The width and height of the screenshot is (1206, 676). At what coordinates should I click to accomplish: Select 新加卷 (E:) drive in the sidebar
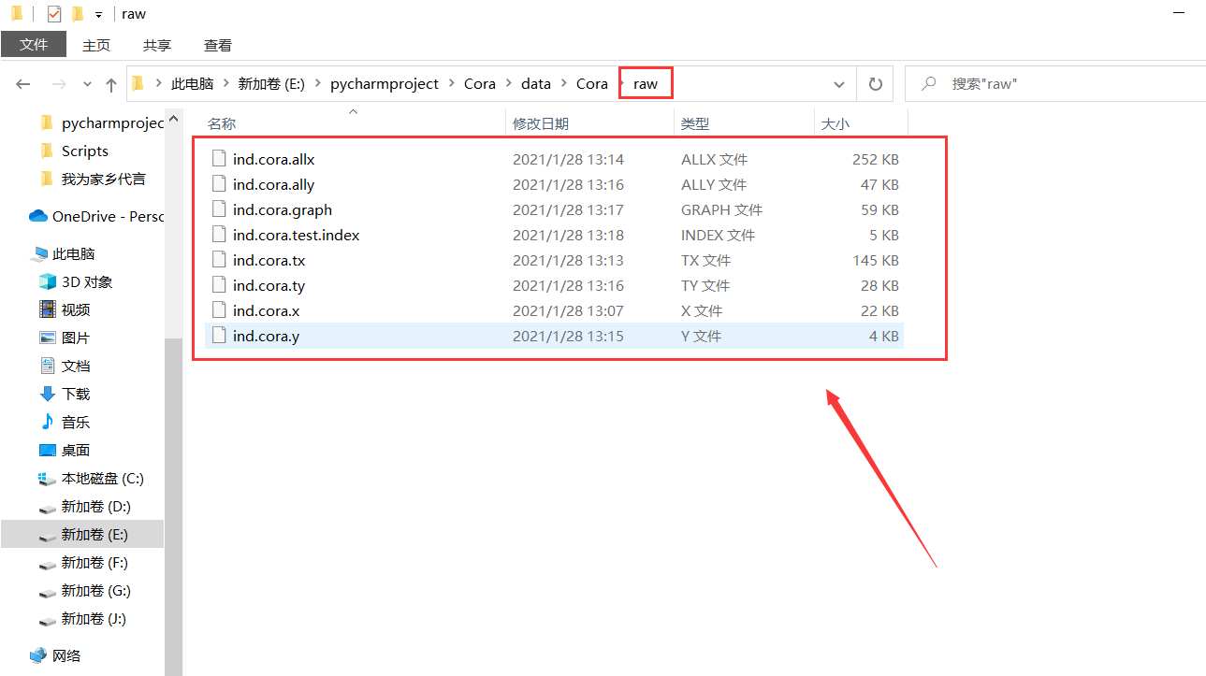pos(94,535)
